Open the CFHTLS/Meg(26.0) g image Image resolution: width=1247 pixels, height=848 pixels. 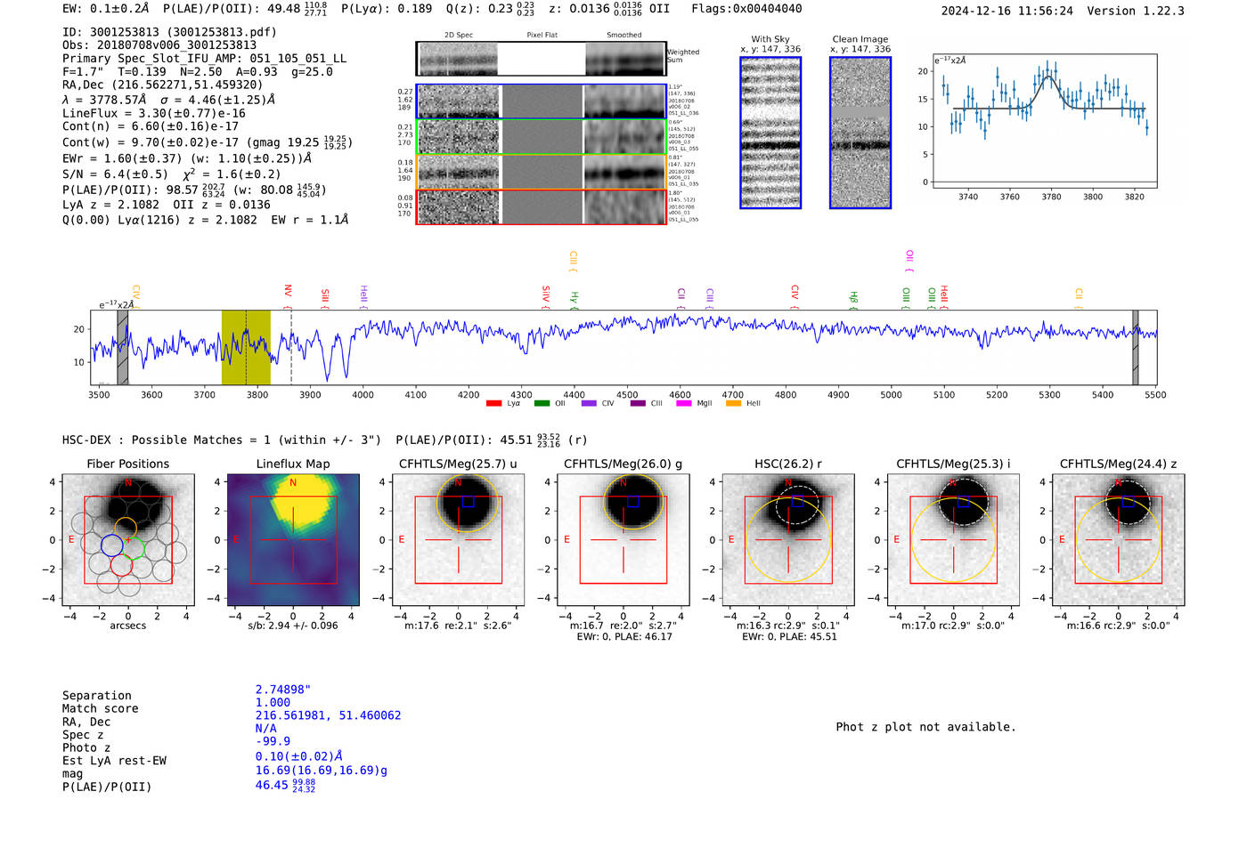click(x=623, y=540)
